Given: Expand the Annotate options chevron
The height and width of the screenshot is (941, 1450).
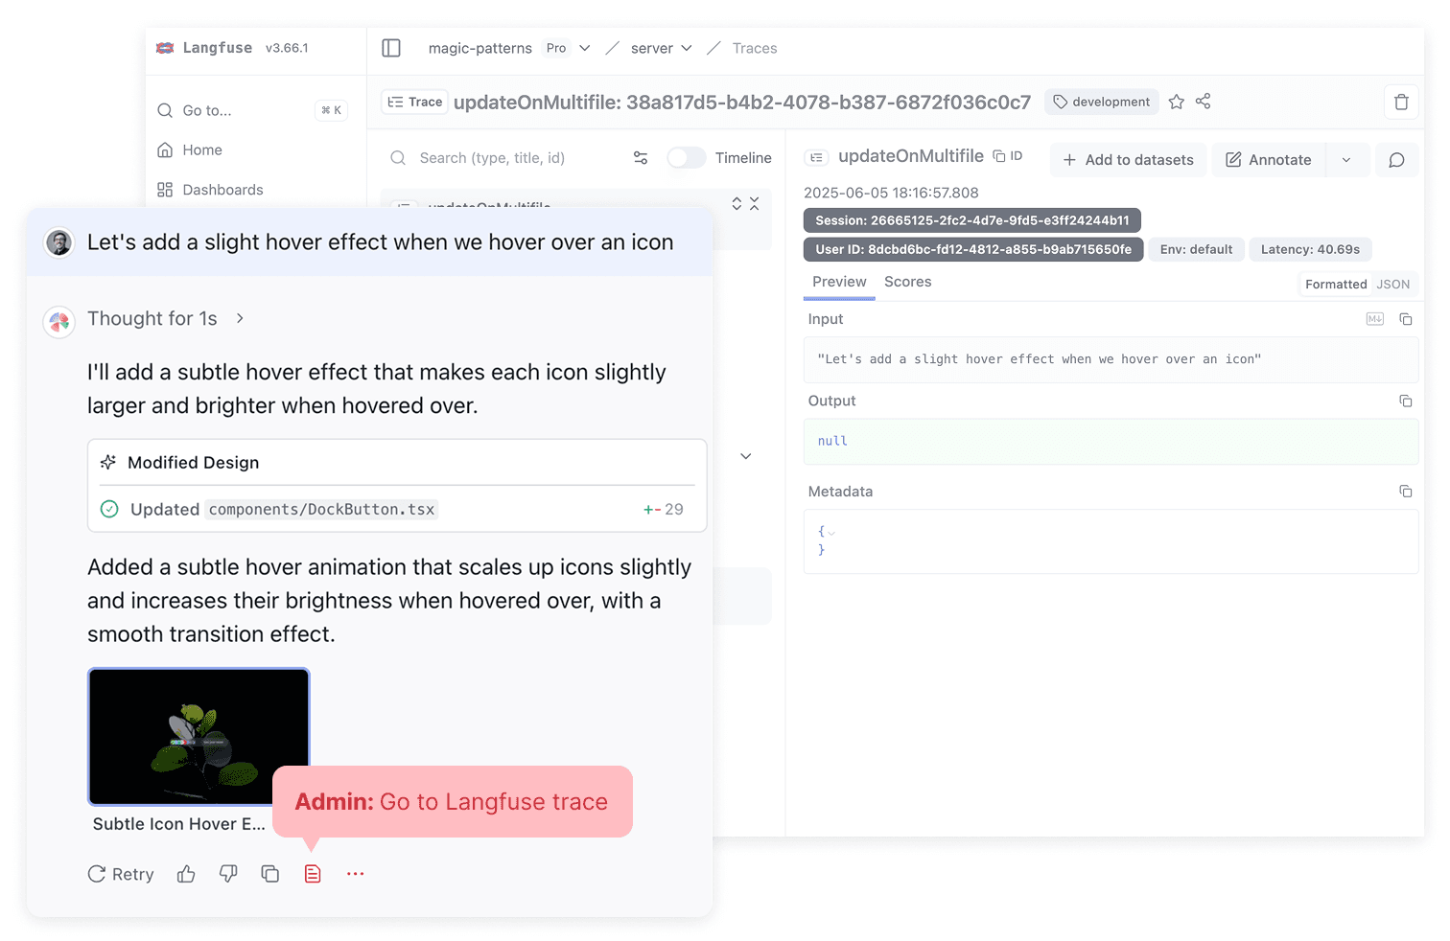Looking at the screenshot, I should click(x=1347, y=160).
